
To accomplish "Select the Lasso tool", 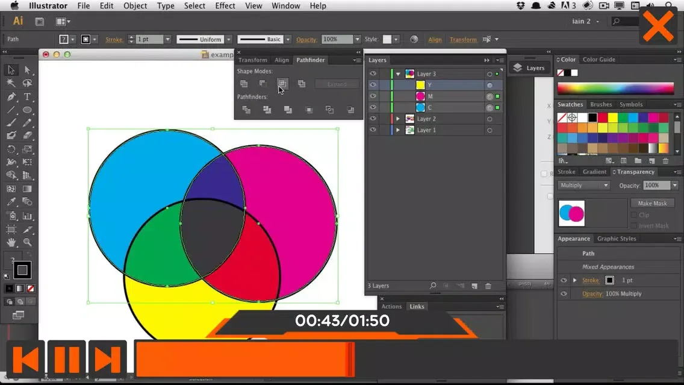I will tap(27, 83).
